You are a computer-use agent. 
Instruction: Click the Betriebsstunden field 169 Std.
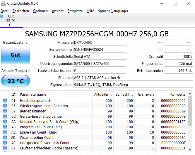tap(178, 71)
